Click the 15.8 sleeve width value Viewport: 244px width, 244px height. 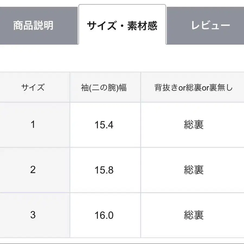click(x=105, y=169)
